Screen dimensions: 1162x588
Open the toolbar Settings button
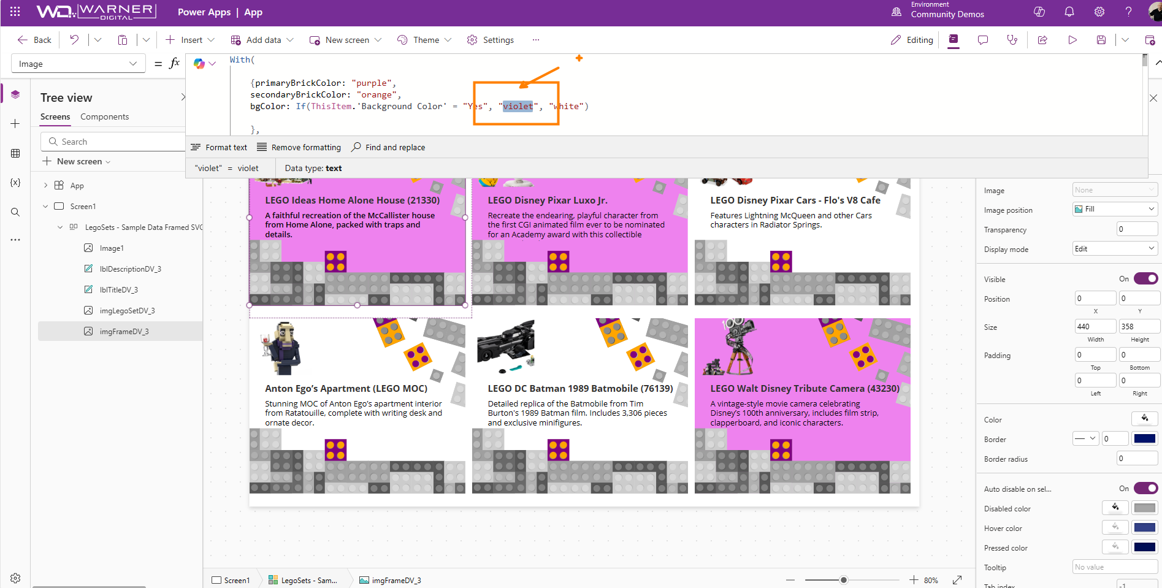tap(491, 40)
